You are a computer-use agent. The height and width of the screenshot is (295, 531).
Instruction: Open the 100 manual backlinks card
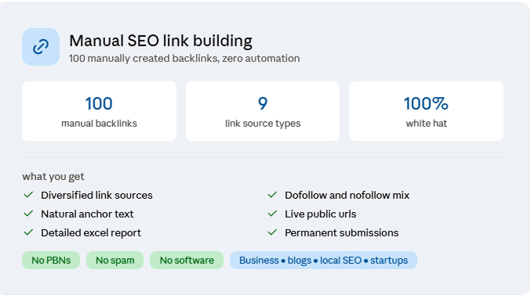(100, 111)
